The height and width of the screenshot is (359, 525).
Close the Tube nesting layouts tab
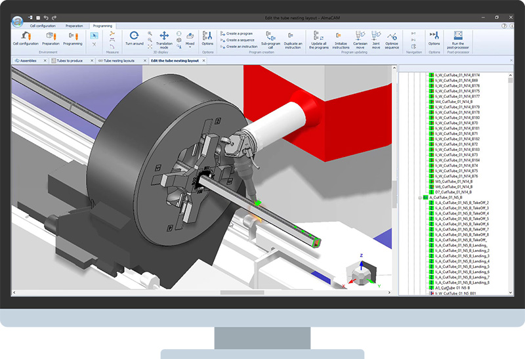142,60
